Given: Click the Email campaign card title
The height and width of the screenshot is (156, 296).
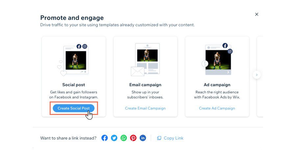Looking at the screenshot, I should [145, 85].
